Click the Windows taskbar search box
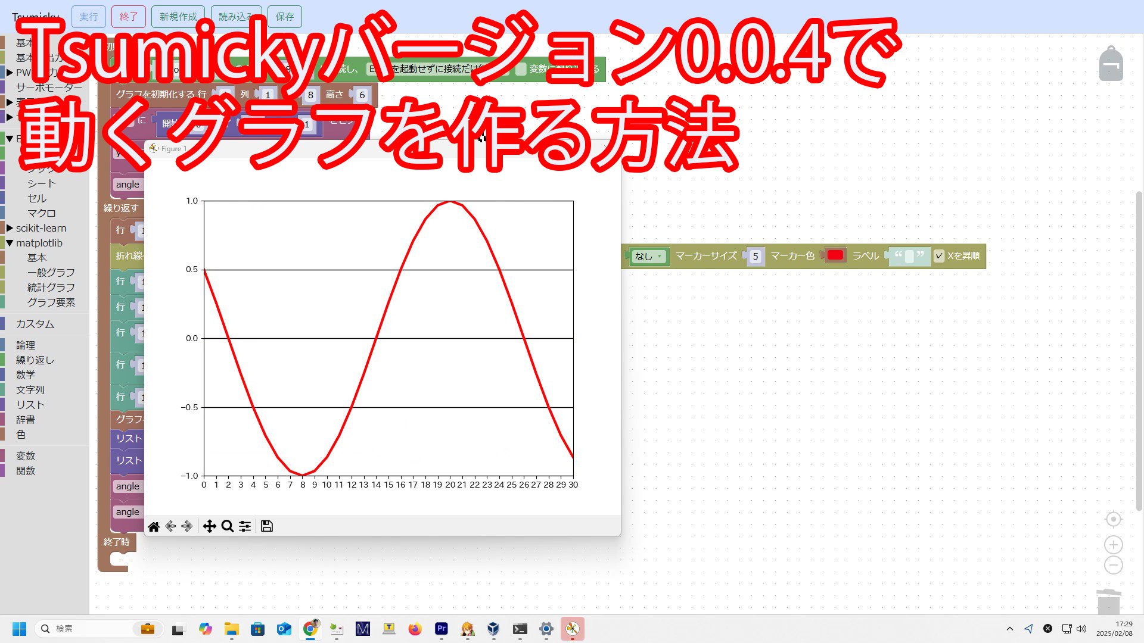The image size is (1144, 643). [x=98, y=629]
